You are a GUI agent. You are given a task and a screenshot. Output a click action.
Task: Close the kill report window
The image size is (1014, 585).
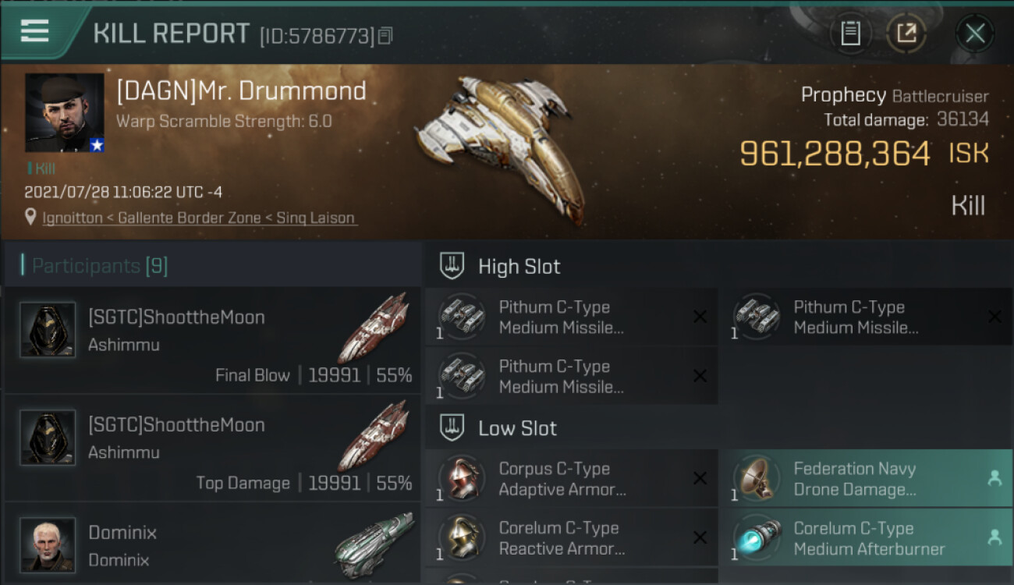point(975,34)
